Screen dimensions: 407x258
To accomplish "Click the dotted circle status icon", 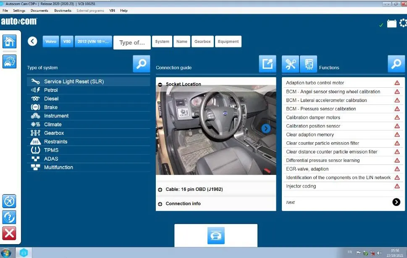I will pos(403,23).
